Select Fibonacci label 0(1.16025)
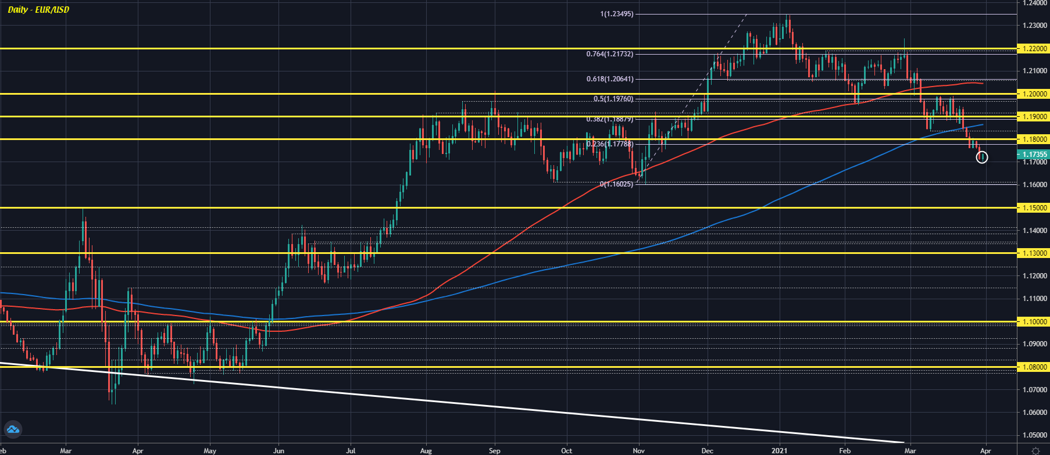The height and width of the screenshot is (455, 1050). (x=617, y=184)
